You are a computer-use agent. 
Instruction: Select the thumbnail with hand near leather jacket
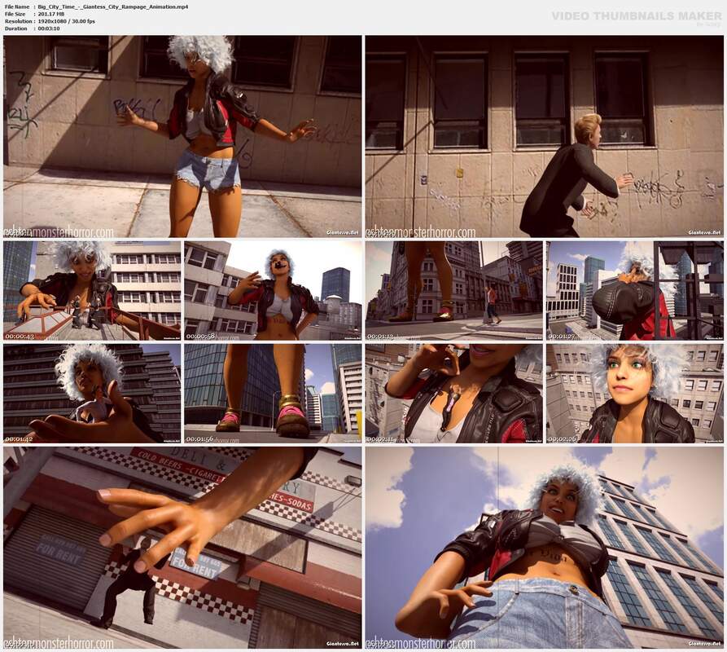point(454,393)
